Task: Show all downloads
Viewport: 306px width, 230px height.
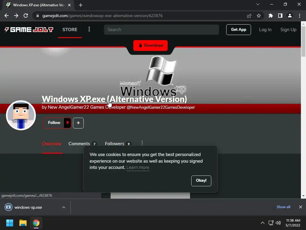Action: (x=283, y=207)
